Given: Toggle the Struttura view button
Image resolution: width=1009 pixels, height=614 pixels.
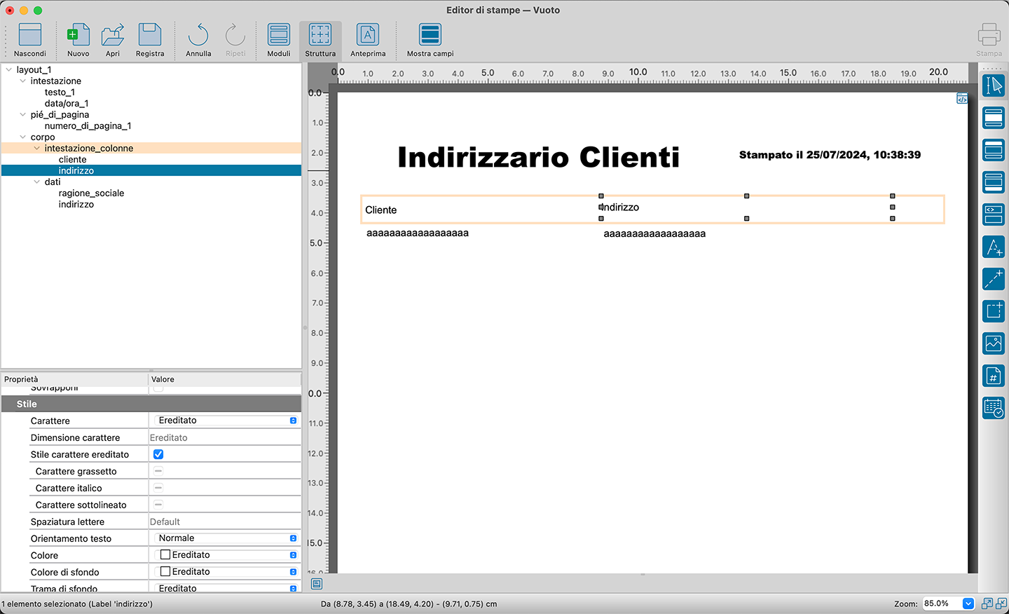Looking at the screenshot, I should pos(320,40).
